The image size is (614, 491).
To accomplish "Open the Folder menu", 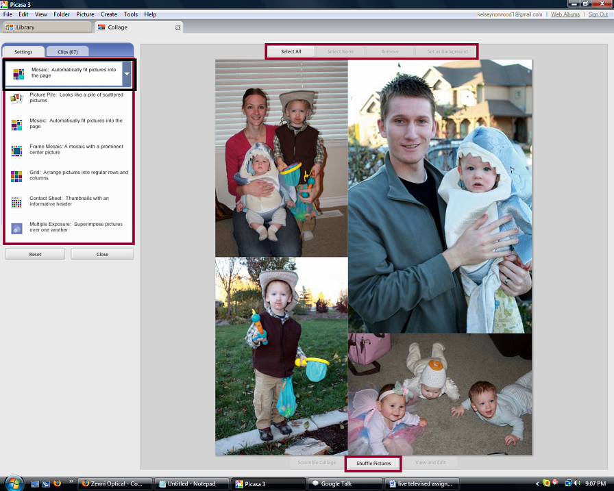I will click(x=62, y=14).
